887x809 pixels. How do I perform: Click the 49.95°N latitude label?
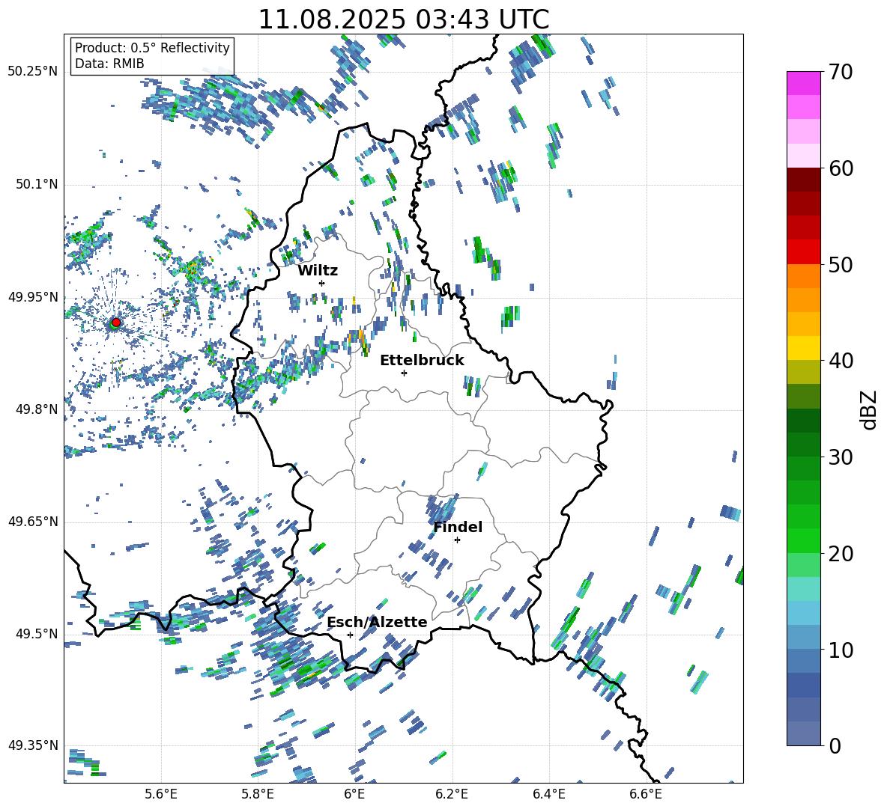[x=33, y=296]
